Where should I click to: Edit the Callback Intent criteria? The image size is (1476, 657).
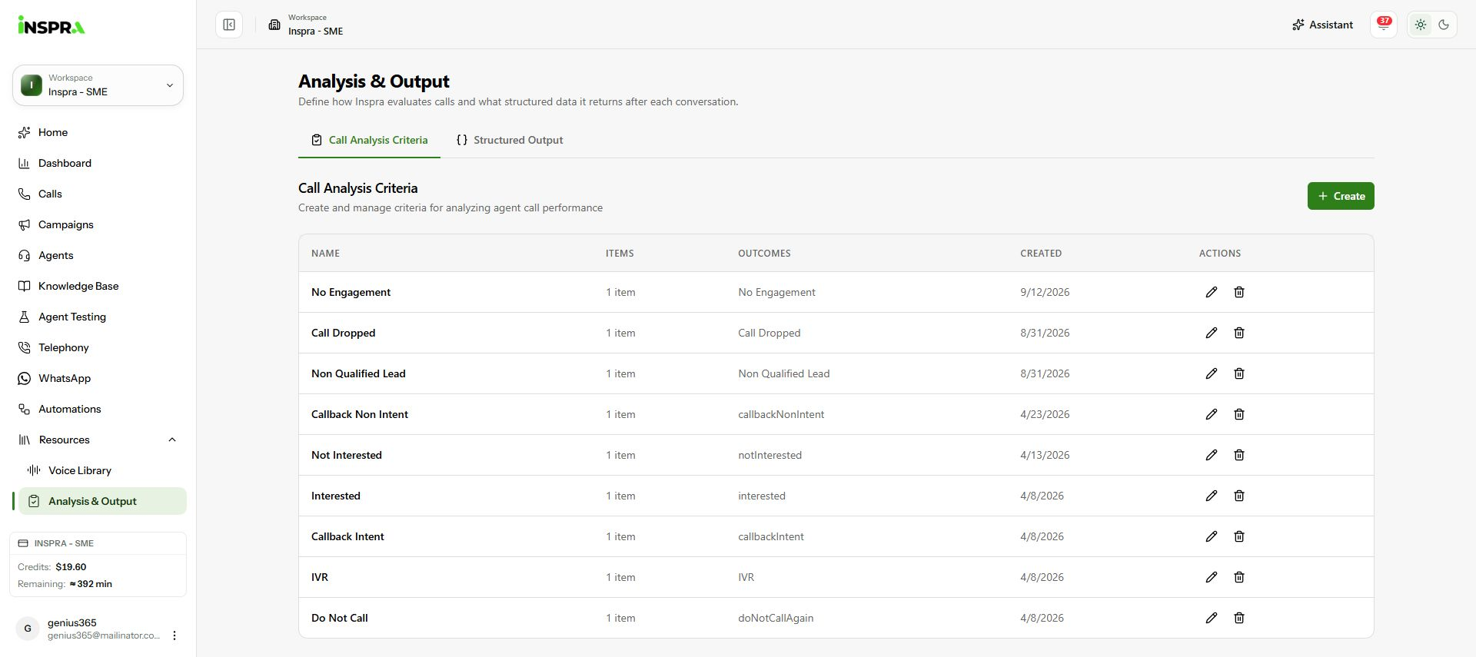click(x=1211, y=536)
